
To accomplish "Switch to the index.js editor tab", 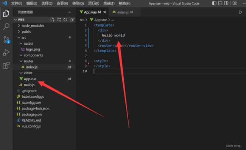I will [x=123, y=12].
